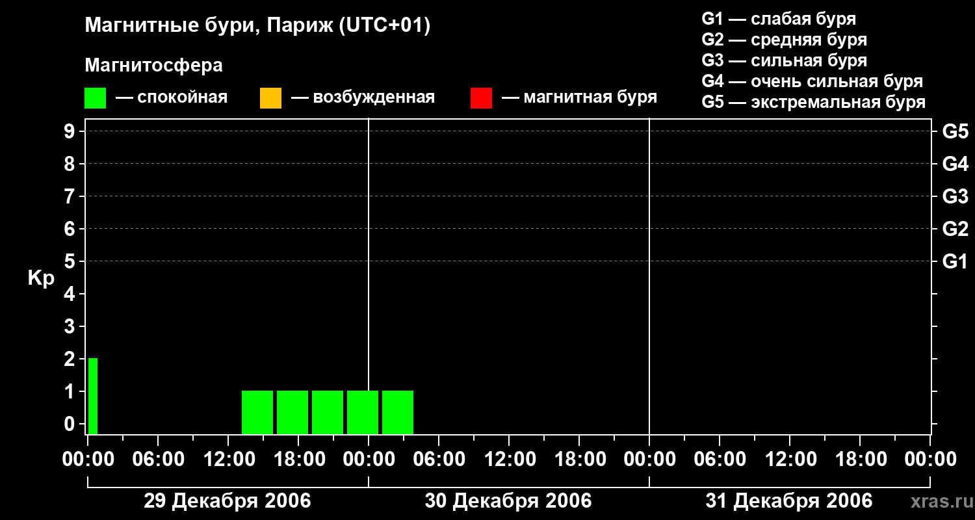975x520 pixels.
Task: Click the last green bar on 30 December
Action: [398, 412]
